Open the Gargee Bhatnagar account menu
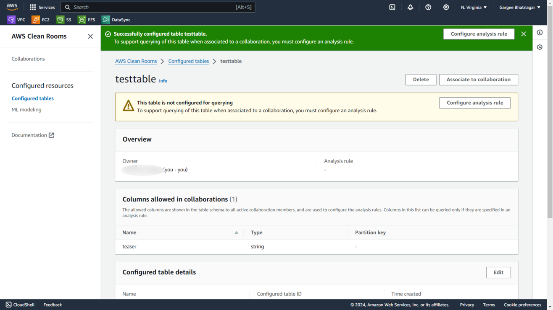 pos(519,7)
